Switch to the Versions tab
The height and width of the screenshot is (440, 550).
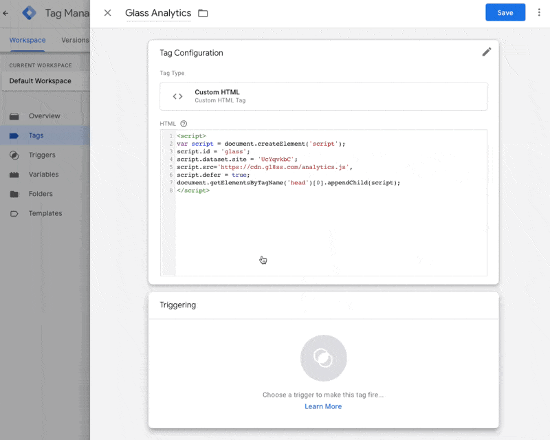75,40
